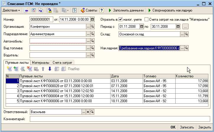Viewport: 214px width, 132px height.
Task: Switch to the Счета затрат tab
Action: pyautogui.click(x=62, y=63)
